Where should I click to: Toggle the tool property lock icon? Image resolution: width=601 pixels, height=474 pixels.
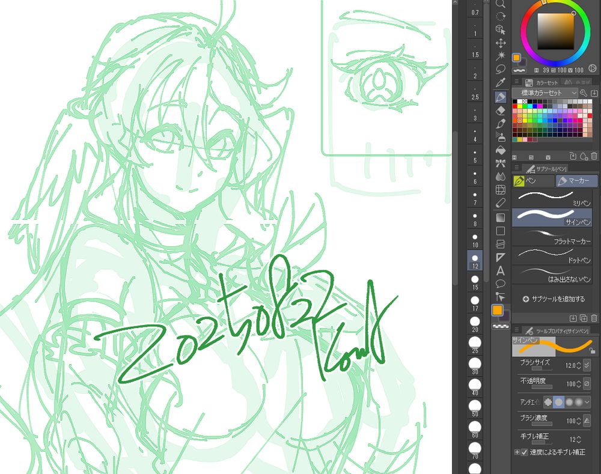click(592, 350)
